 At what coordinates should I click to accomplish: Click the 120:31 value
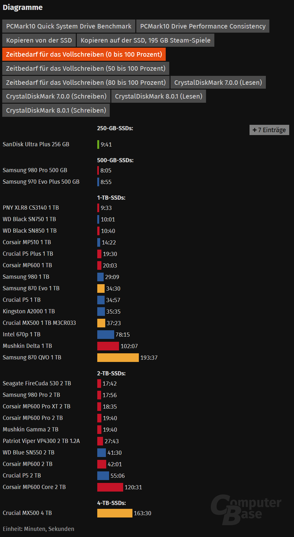[x=133, y=487]
